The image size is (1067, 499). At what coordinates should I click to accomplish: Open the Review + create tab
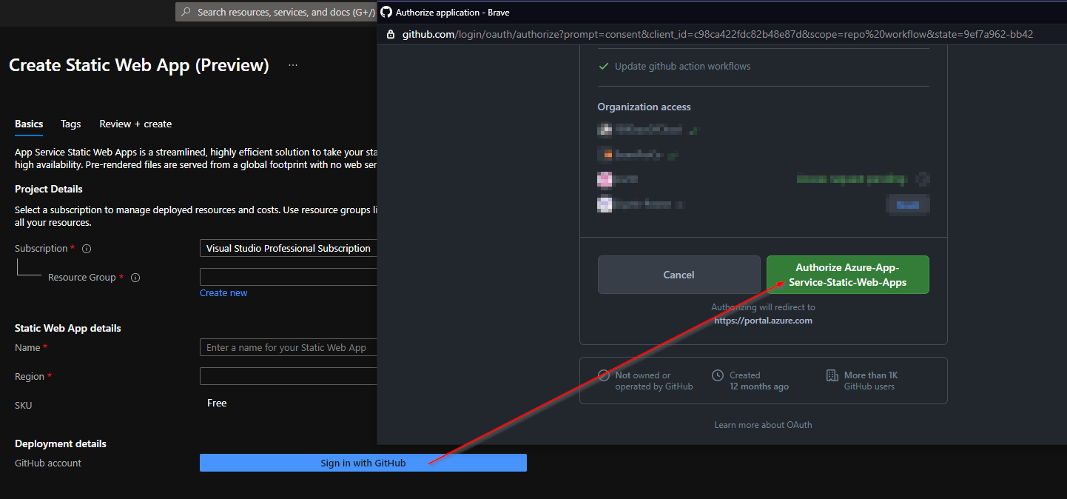tap(135, 124)
